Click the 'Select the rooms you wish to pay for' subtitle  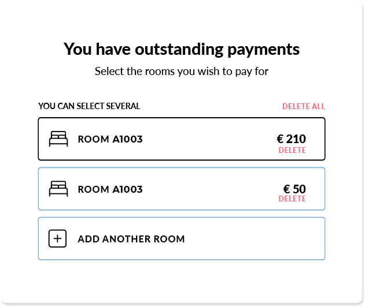point(182,72)
